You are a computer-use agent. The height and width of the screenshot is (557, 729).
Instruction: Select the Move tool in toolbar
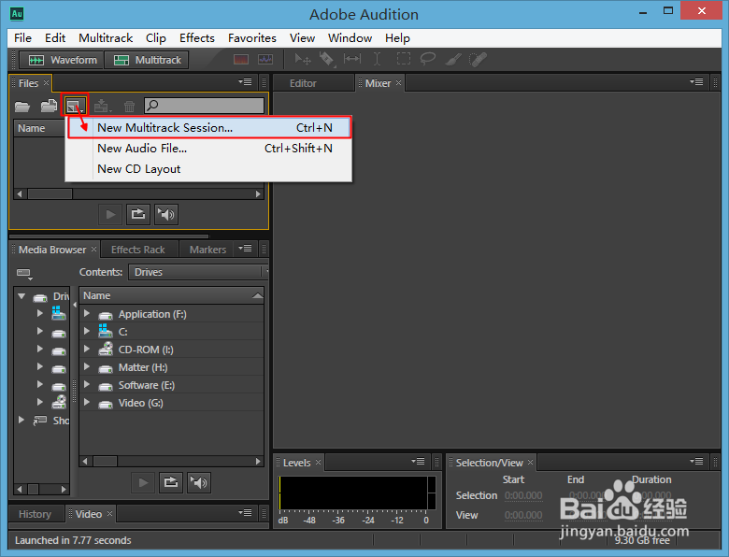coord(303,59)
